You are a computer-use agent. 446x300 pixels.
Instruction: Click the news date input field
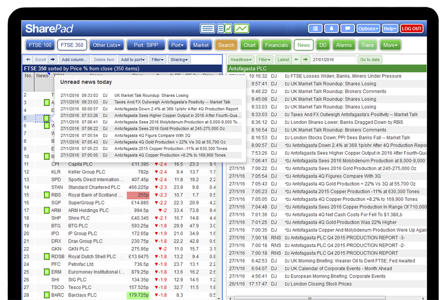(333, 60)
